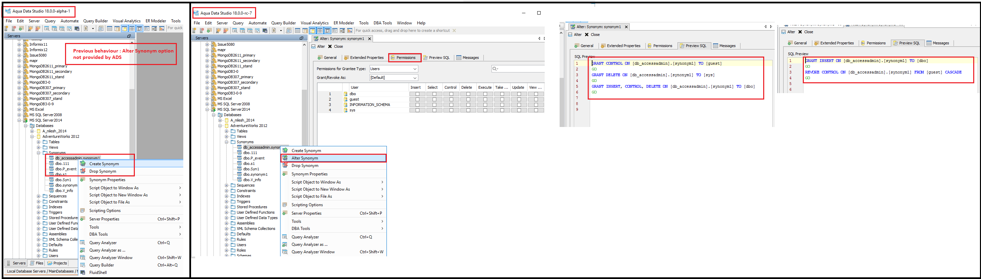Open the dropdown arrow in rc-7 toolbar
981x279 pixels.
[281, 30]
